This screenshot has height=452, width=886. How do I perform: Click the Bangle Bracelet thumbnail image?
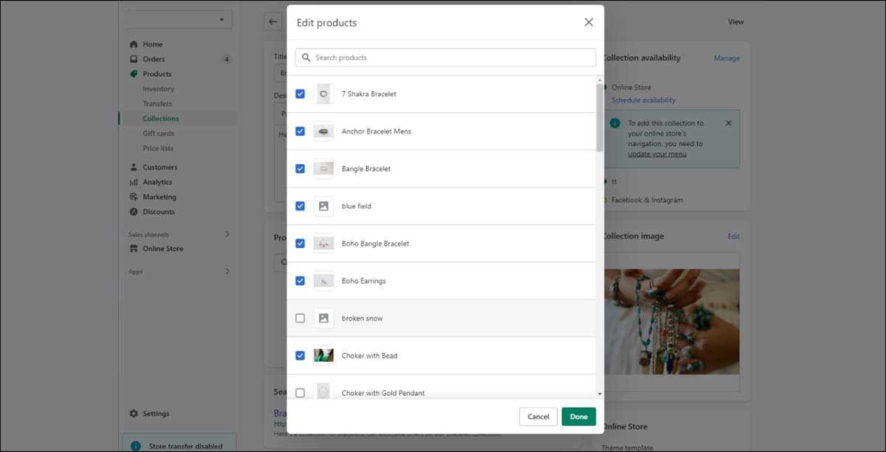coord(323,168)
